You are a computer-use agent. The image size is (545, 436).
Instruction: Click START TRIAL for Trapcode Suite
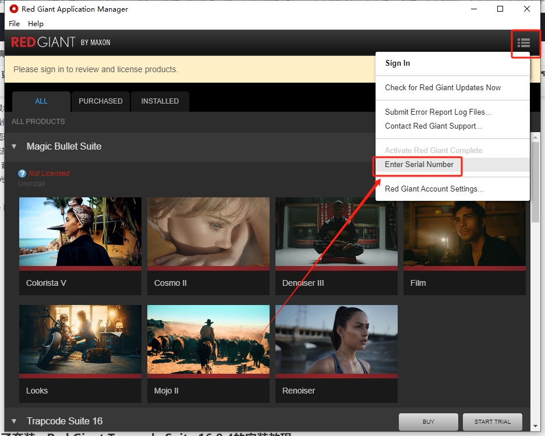pos(492,422)
